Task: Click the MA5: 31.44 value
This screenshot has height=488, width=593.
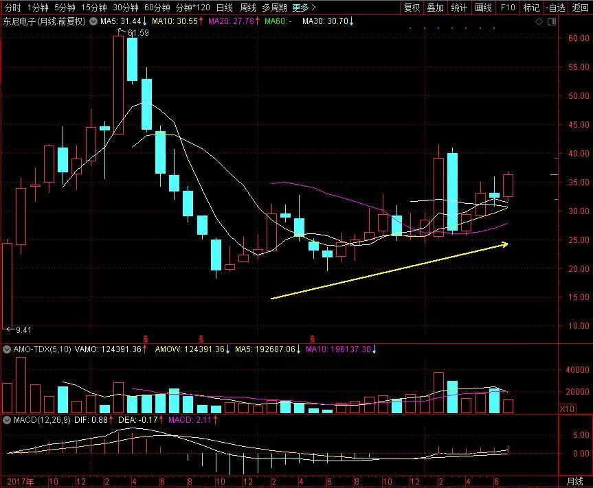Action: [123, 21]
